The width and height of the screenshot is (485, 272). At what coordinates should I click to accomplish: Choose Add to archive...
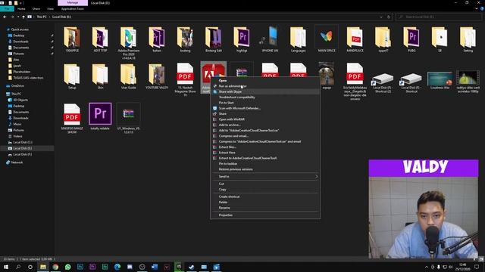265,125
